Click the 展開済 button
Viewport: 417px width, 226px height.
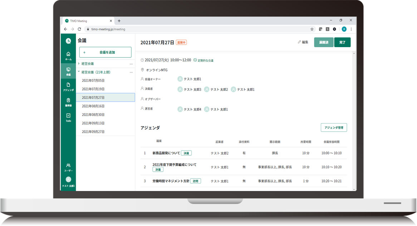tap(324, 42)
